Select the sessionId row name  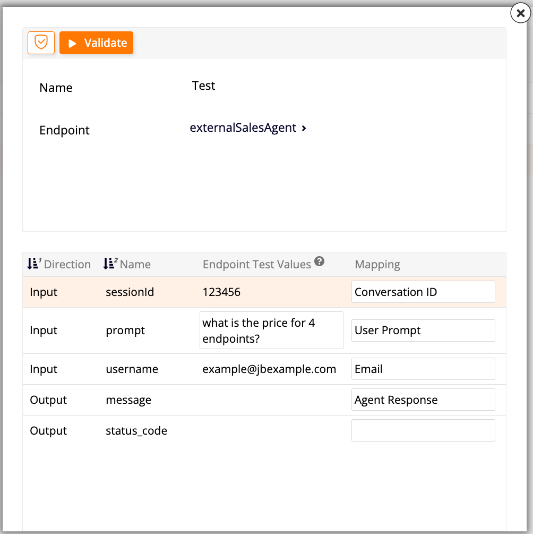point(130,292)
